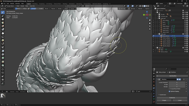Screen dimensions: 189x106
Task: Click the Grab brush thumbnail in asset shelf
Action: click(x=3, y=96)
